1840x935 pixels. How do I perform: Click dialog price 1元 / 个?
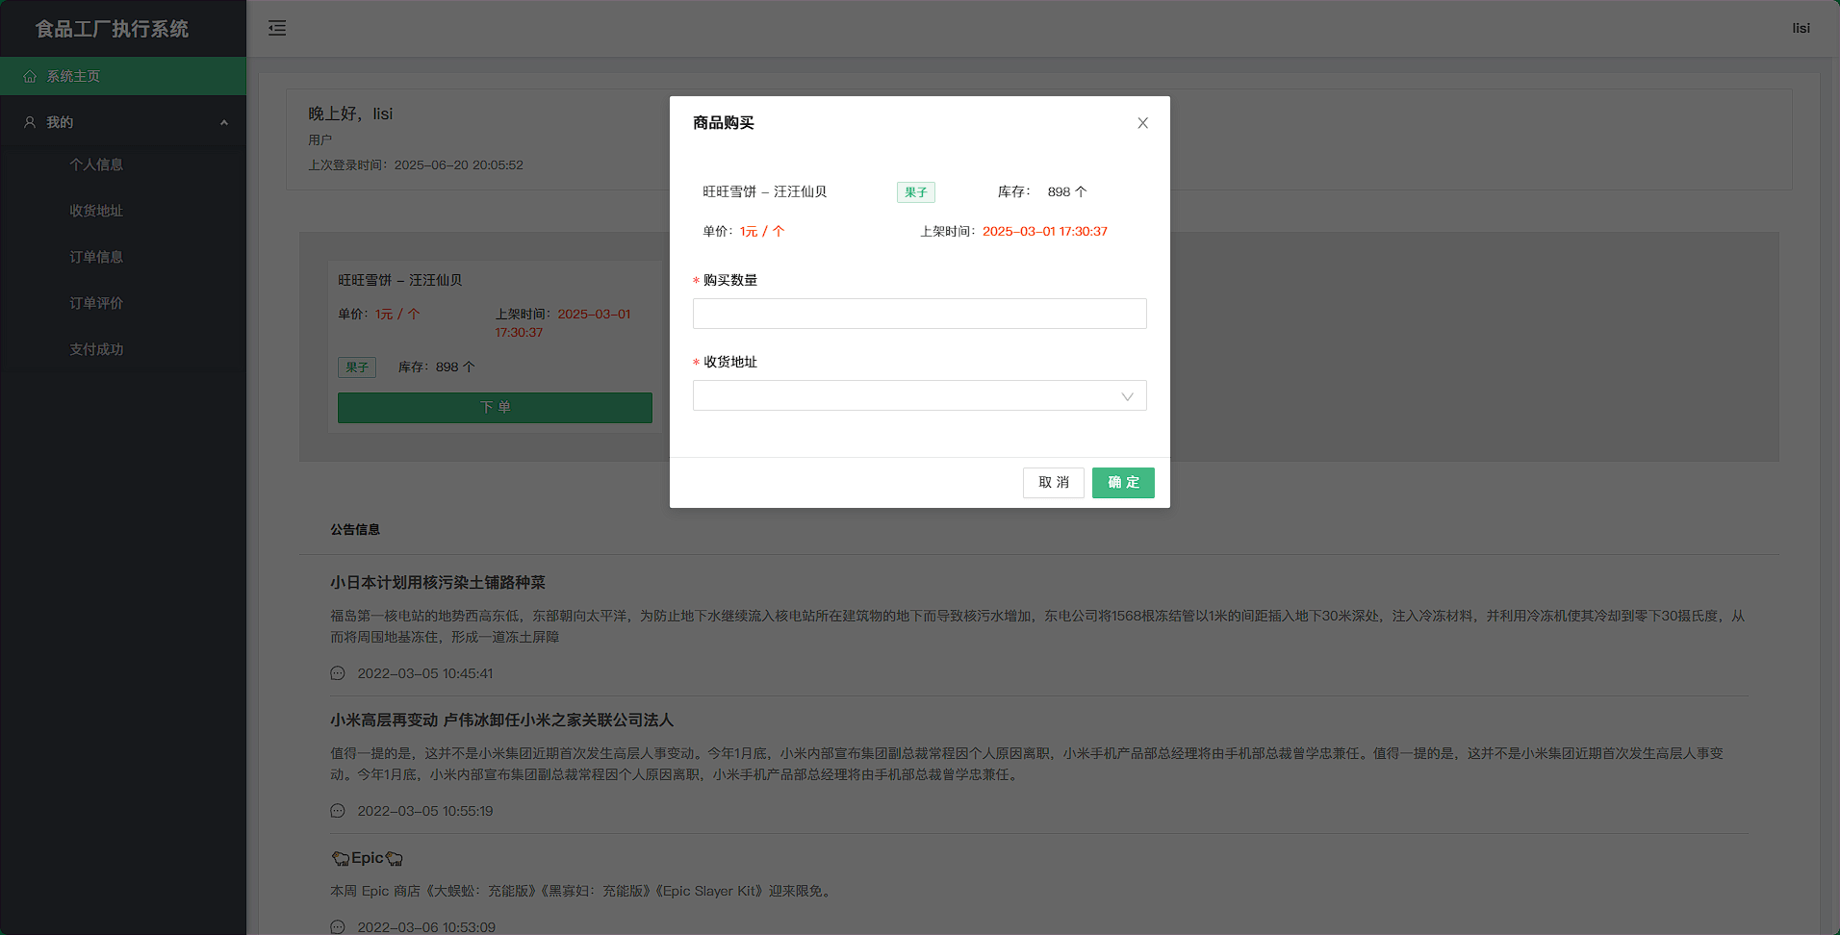pos(762,231)
